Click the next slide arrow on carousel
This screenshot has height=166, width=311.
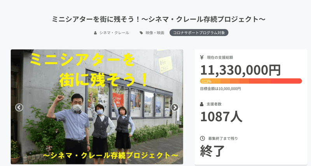point(175,108)
